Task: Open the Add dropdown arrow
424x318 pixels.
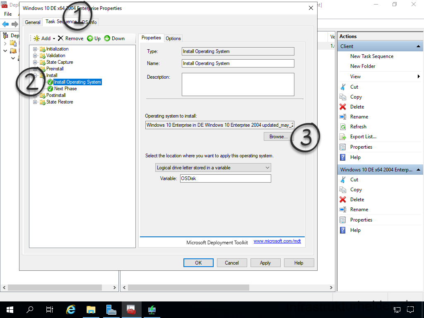Action: pos(54,39)
